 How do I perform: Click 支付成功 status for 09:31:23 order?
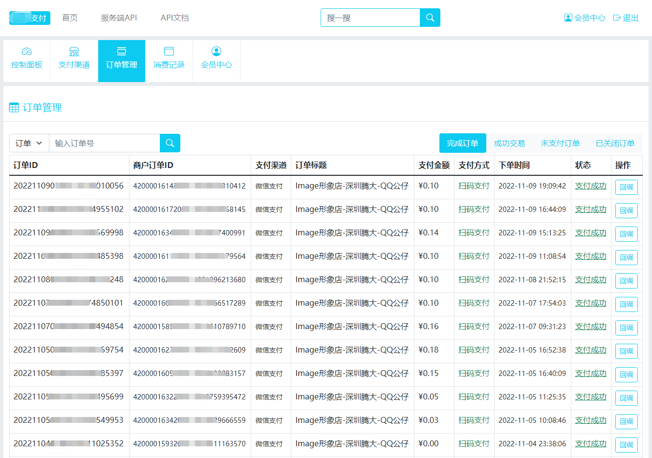tap(590, 326)
